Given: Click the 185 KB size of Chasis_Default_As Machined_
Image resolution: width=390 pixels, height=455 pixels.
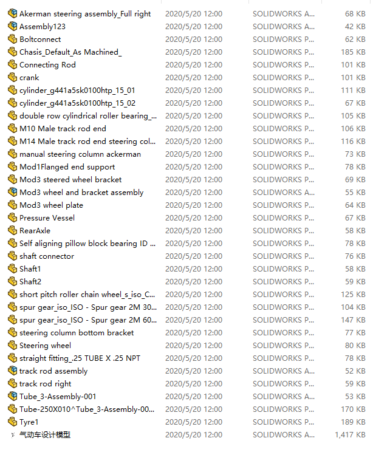Looking at the screenshot, I should 353,52.
